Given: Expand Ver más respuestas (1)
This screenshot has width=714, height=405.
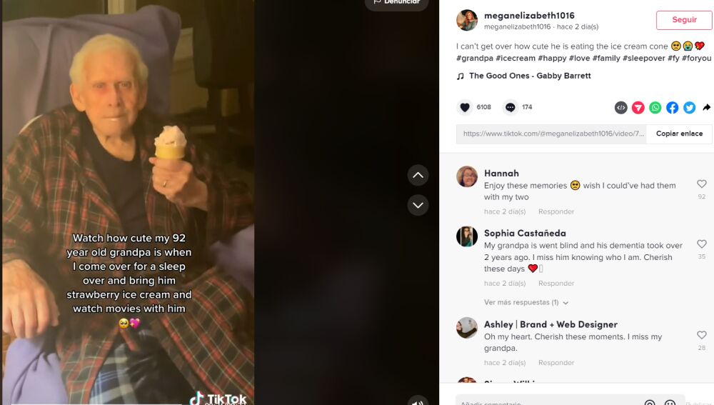Looking at the screenshot, I should click(x=526, y=302).
